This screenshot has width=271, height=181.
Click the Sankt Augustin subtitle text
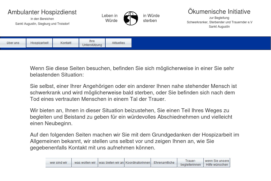[x=219, y=26]
